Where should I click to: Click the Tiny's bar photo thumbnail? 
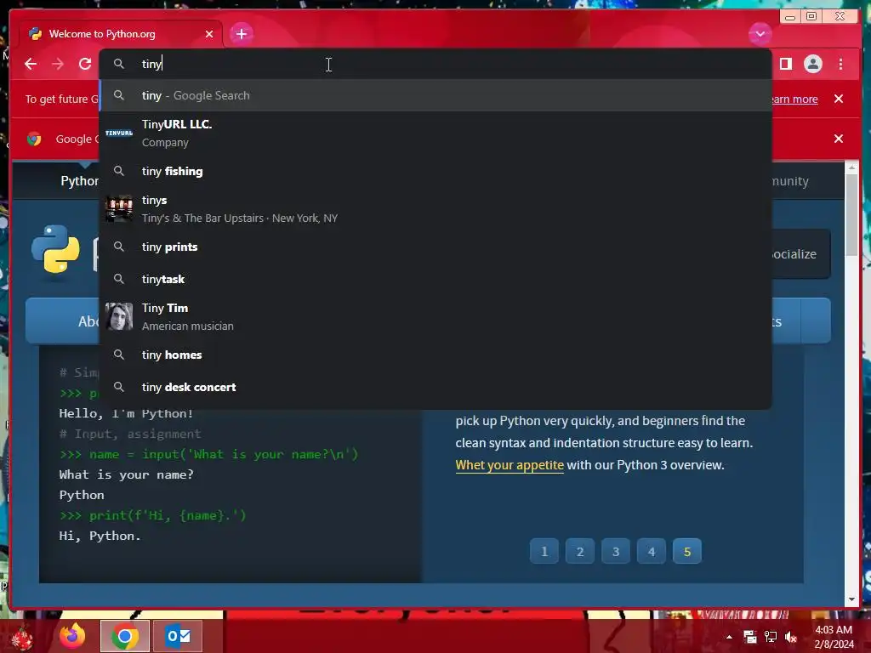pos(119,209)
